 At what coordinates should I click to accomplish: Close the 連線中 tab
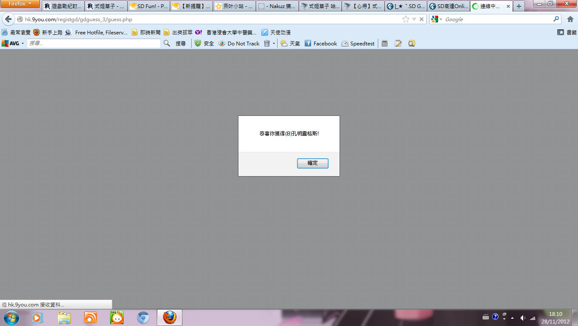508,6
